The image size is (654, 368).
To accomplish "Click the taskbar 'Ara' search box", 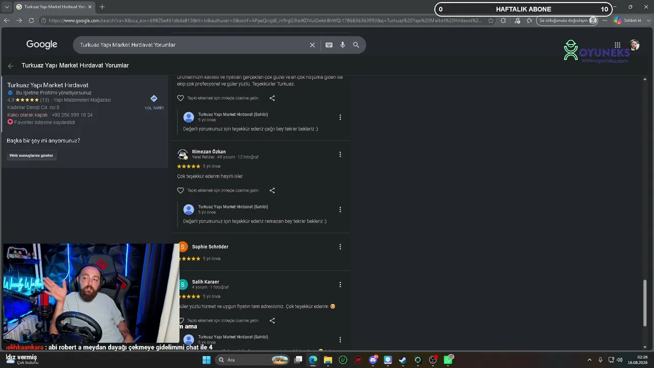I will pos(253,360).
